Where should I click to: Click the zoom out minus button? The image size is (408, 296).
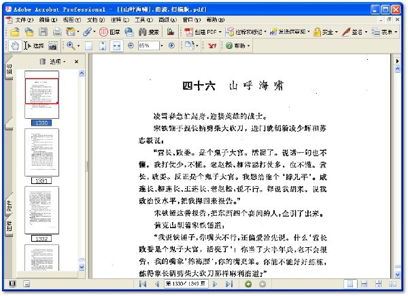click(131, 45)
